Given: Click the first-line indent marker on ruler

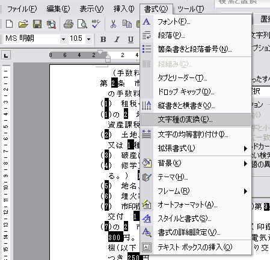Looking at the screenshot, I should (x=100, y=52).
